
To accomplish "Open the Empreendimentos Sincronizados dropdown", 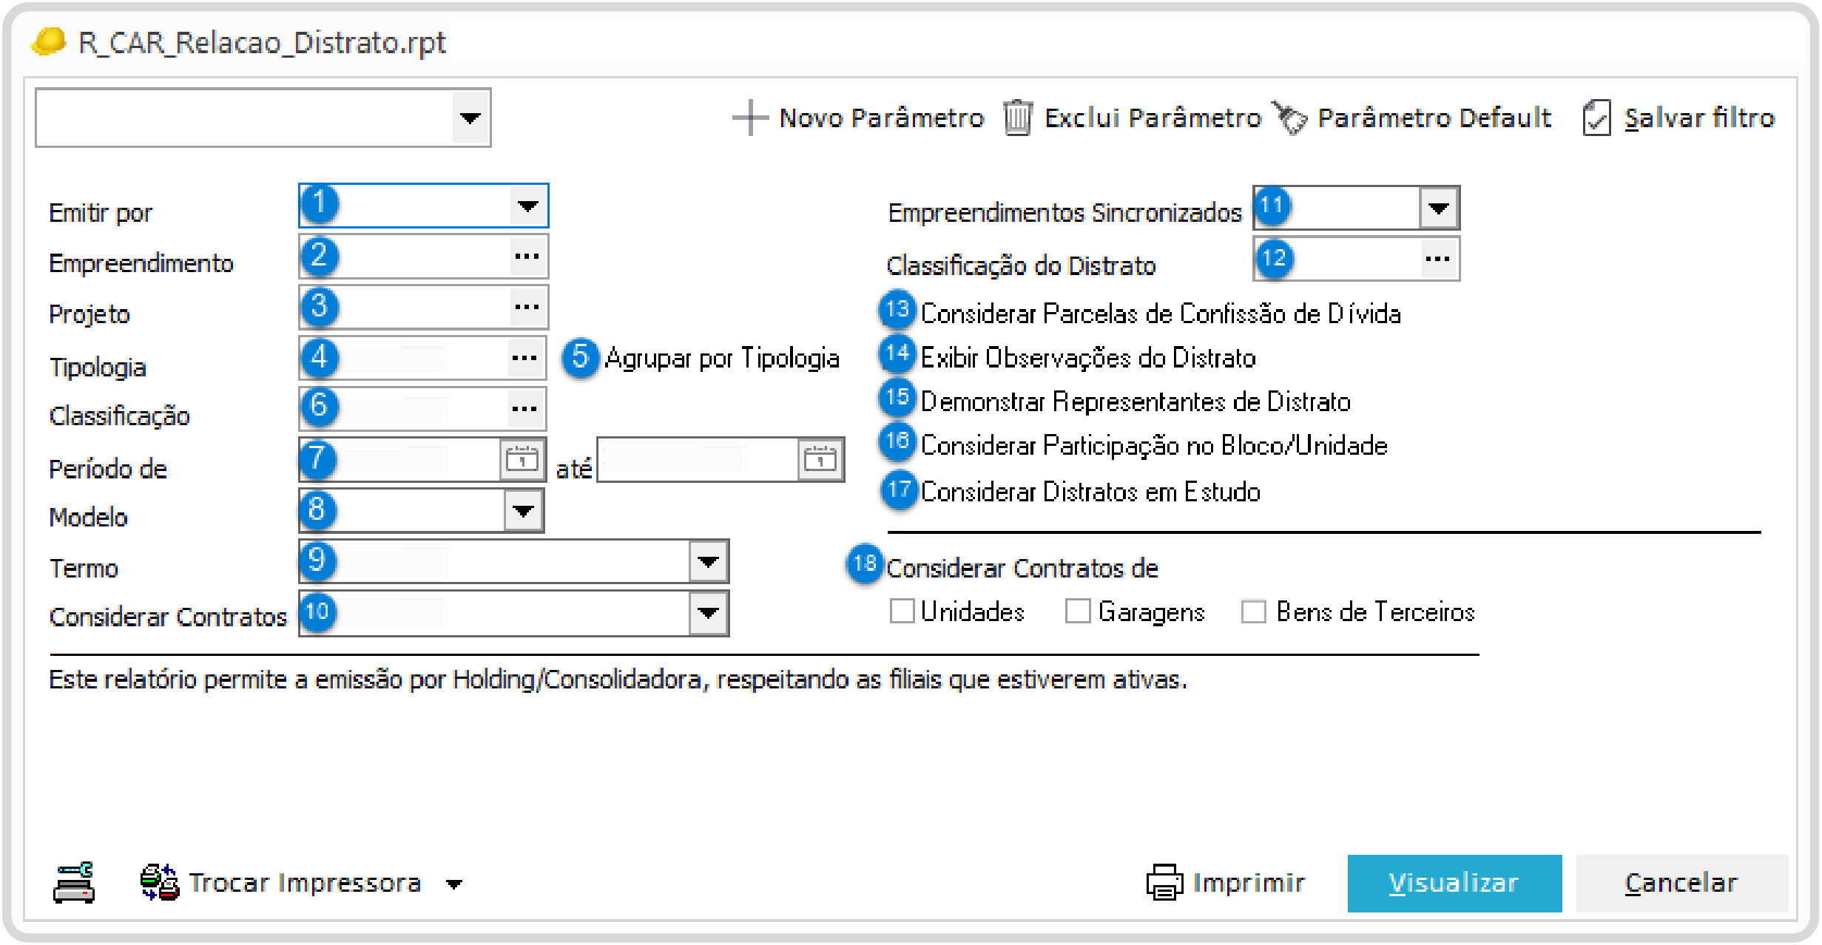I will pyautogui.click(x=1438, y=209).
